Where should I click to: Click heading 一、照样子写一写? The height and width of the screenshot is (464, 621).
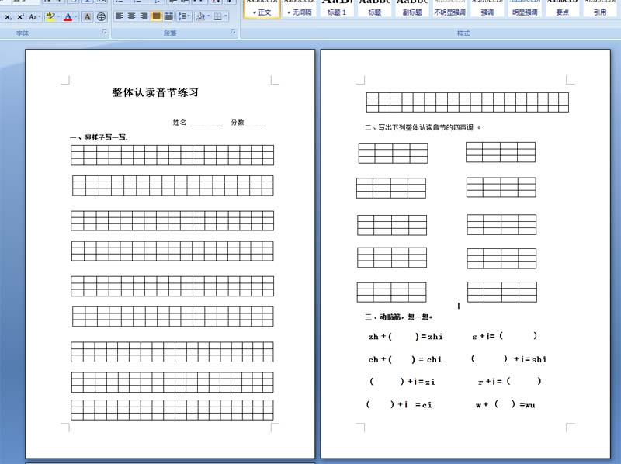tap(99, 137)
